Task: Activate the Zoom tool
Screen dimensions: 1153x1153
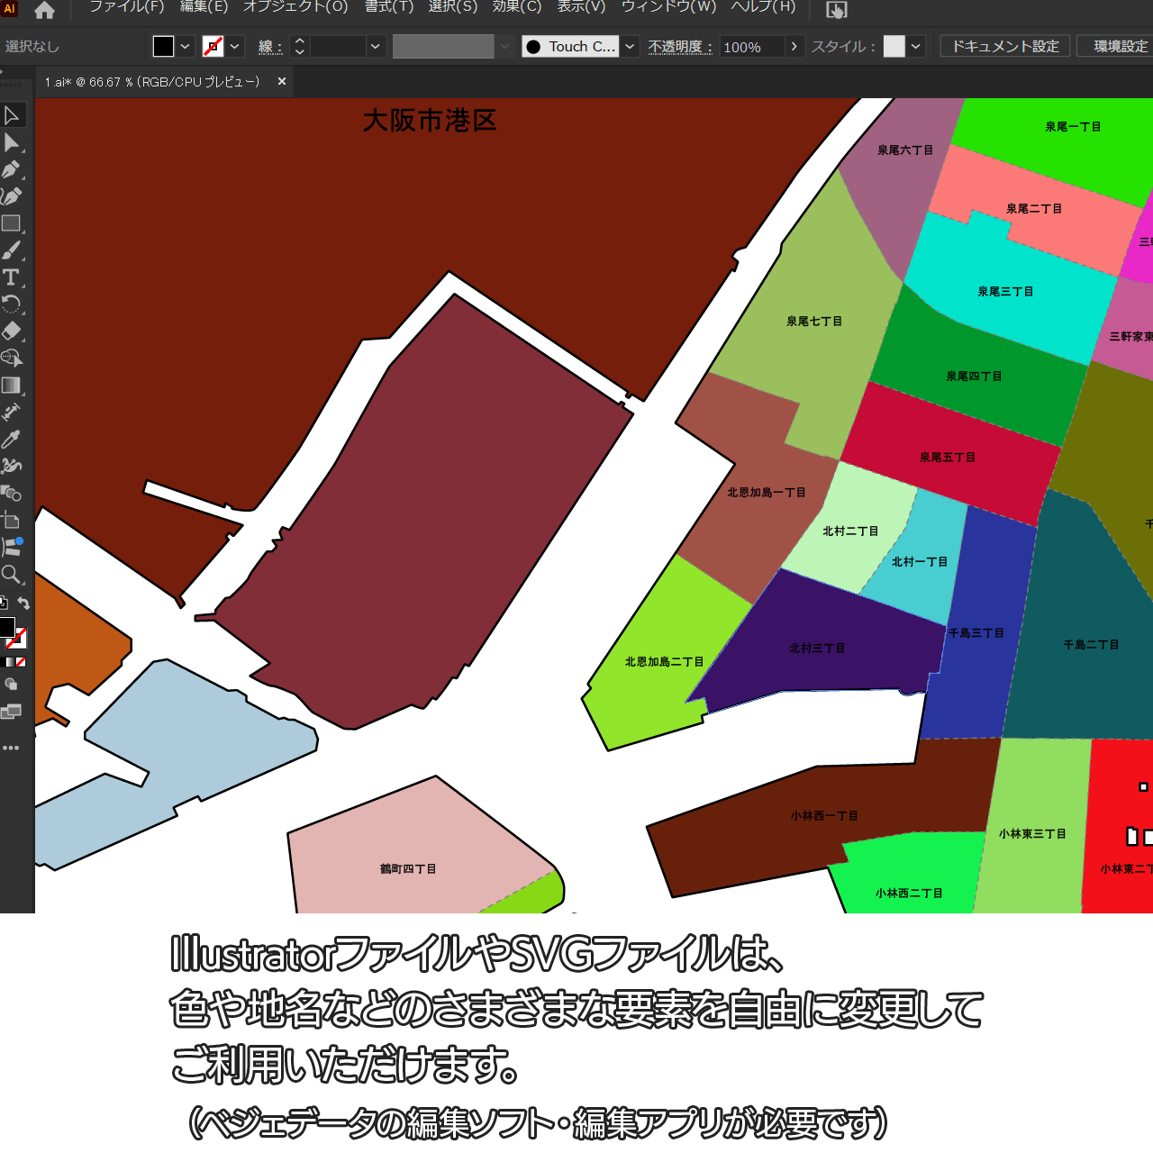Action: [x=12, y=575]
